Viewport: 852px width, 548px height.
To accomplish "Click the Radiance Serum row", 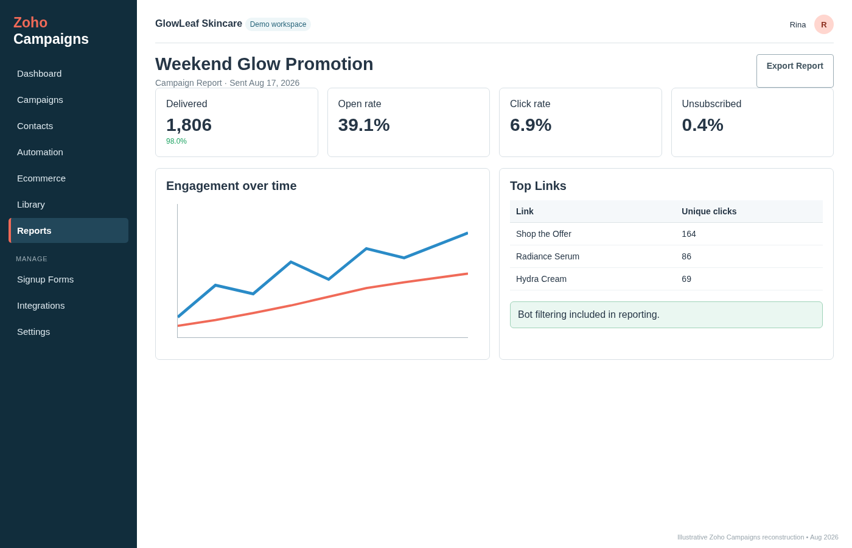I will 666,256.
